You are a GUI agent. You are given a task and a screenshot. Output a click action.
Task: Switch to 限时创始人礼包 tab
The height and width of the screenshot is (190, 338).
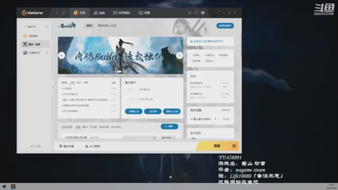click(x=107, y=26)
